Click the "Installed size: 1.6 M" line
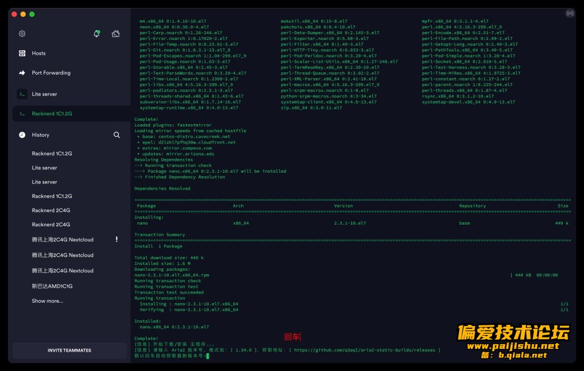The image size is (584, 371). 163,263
